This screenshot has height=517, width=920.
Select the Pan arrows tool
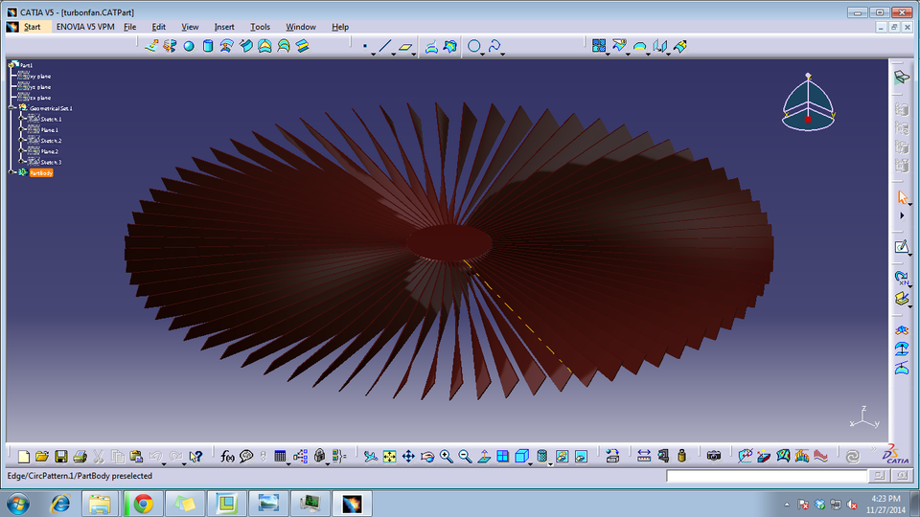408,456
